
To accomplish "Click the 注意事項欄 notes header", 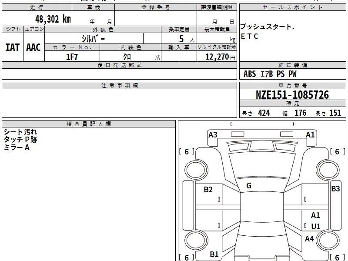I will [119, 85].
